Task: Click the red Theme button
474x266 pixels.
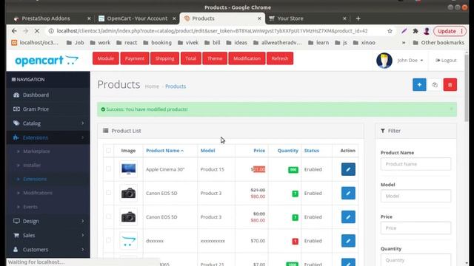Action: pyautogui.click(x=215, y=58)
